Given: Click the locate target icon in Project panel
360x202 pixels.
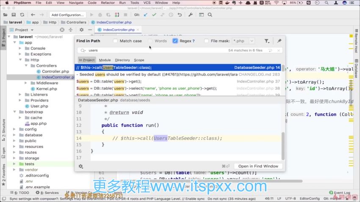Looking at the screenshot, I should [62, 30].
